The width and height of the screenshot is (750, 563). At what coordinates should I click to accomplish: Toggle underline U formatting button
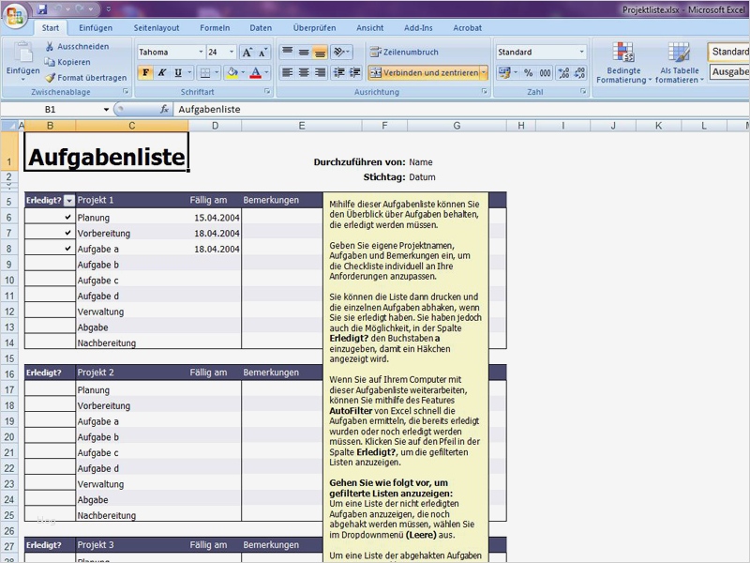pyautogui.click(x=178, y=73)
